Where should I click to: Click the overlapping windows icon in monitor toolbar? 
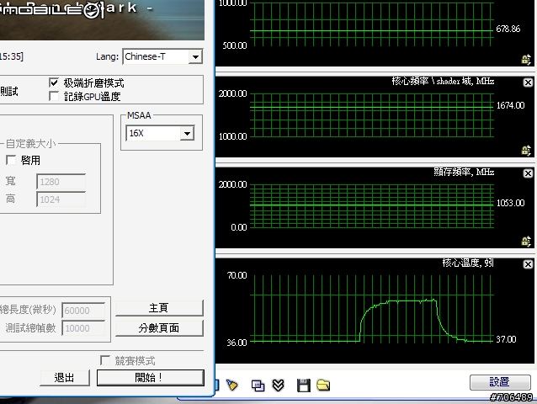point(258,385)
